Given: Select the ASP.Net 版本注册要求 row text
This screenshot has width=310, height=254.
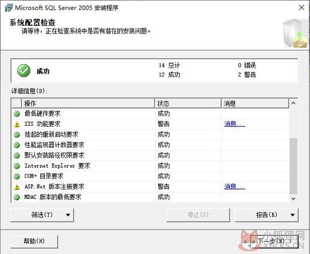Looking at the screenshot, I should point(54,187).
